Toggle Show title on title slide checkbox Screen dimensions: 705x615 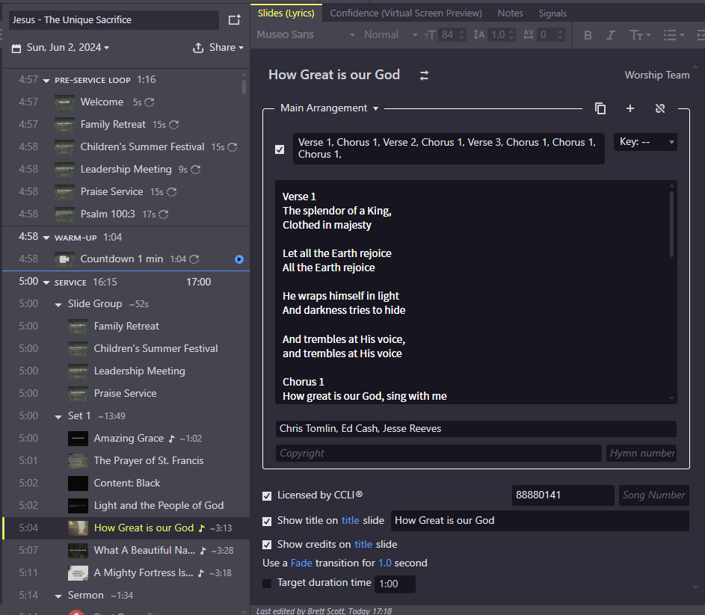tap(267, 522)
